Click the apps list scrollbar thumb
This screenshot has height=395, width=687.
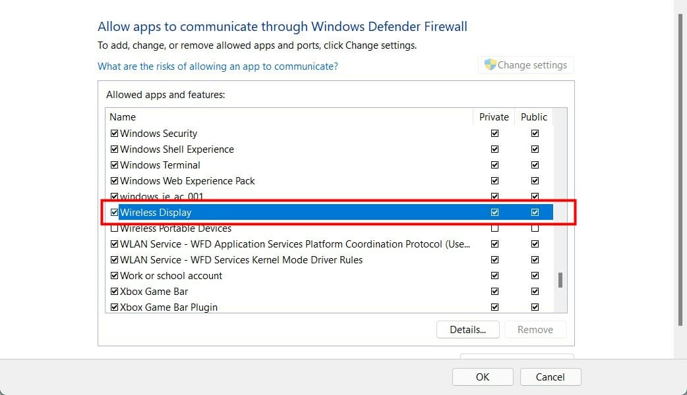[560, 280]
